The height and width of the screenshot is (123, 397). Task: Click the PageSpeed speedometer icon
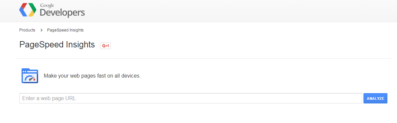click(x=30, y=76)
